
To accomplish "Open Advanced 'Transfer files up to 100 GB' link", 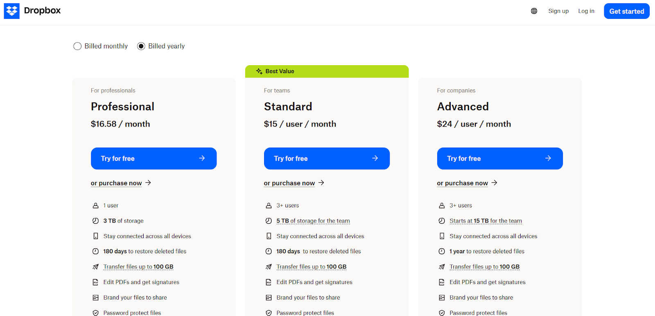I will pos(485,267).
